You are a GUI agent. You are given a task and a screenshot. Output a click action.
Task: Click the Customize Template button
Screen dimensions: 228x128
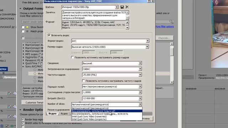[x=32, y=102]
